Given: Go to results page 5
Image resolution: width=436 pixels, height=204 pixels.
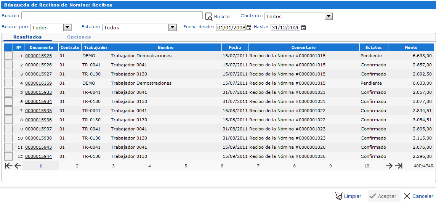Looking at the screenshot, I should coord(186,166).
